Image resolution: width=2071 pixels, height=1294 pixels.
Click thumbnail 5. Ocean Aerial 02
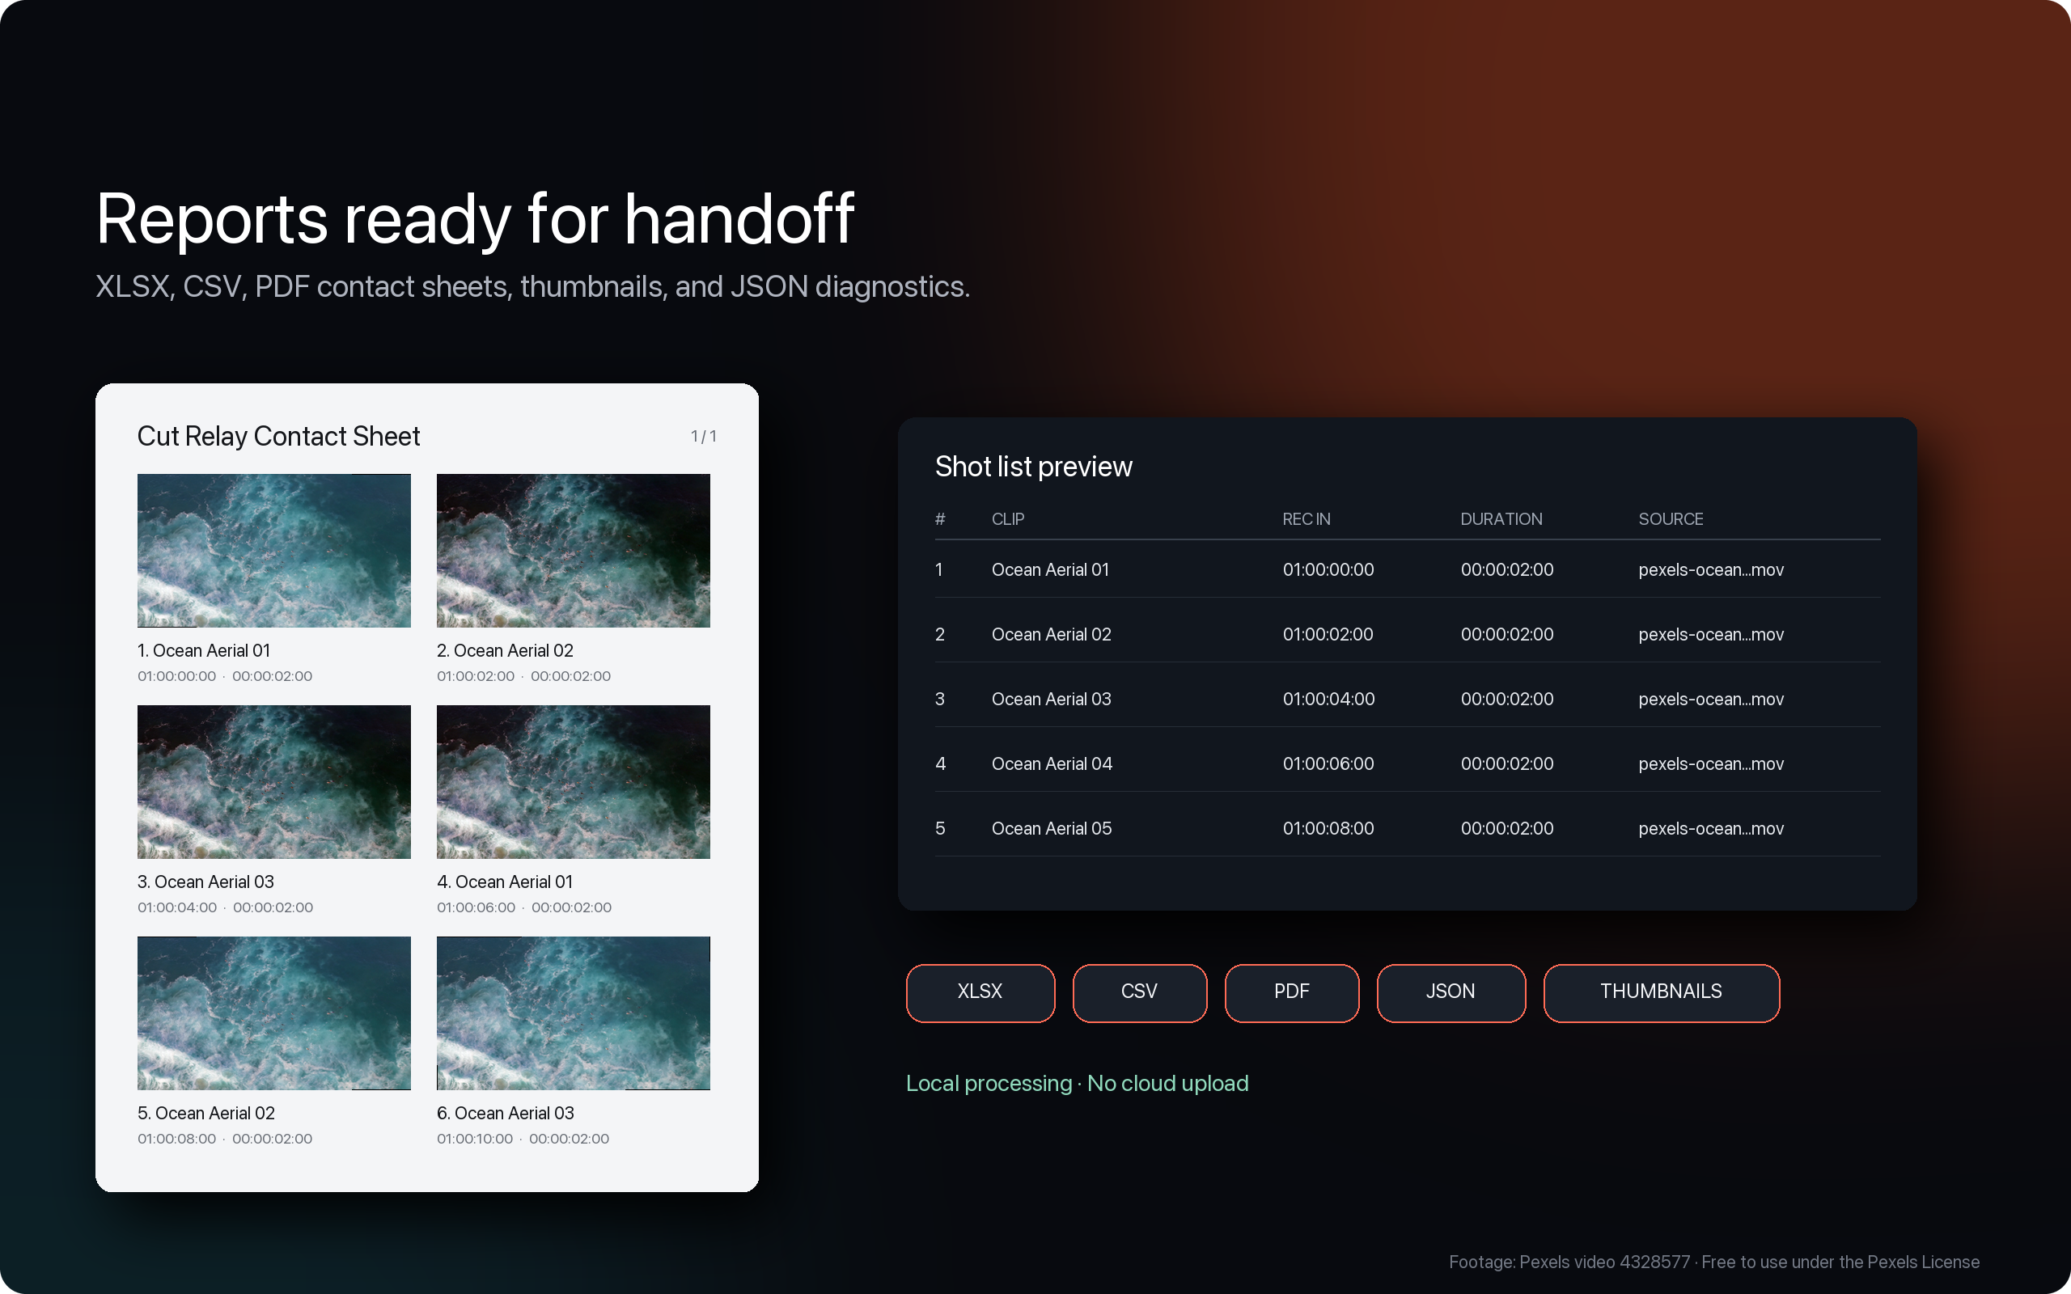coord(274,1013)
